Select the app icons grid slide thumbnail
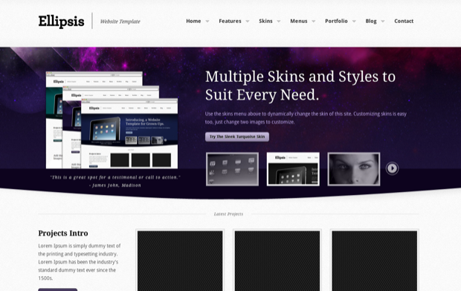This screenshot has height=291, width=461. (232, 169)
